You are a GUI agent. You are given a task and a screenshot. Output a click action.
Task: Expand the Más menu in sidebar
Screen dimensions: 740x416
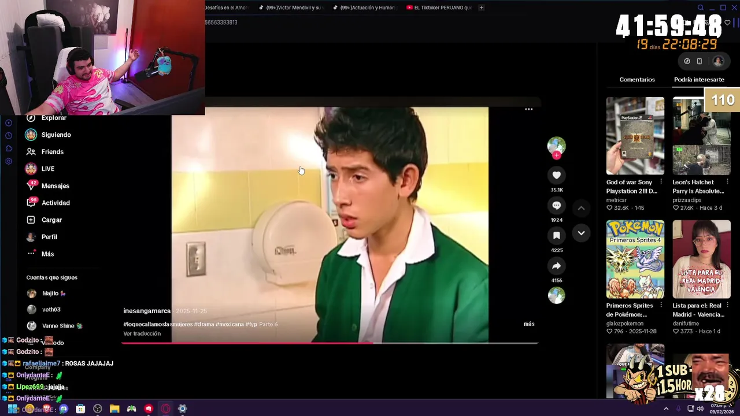tap(40, 254)
